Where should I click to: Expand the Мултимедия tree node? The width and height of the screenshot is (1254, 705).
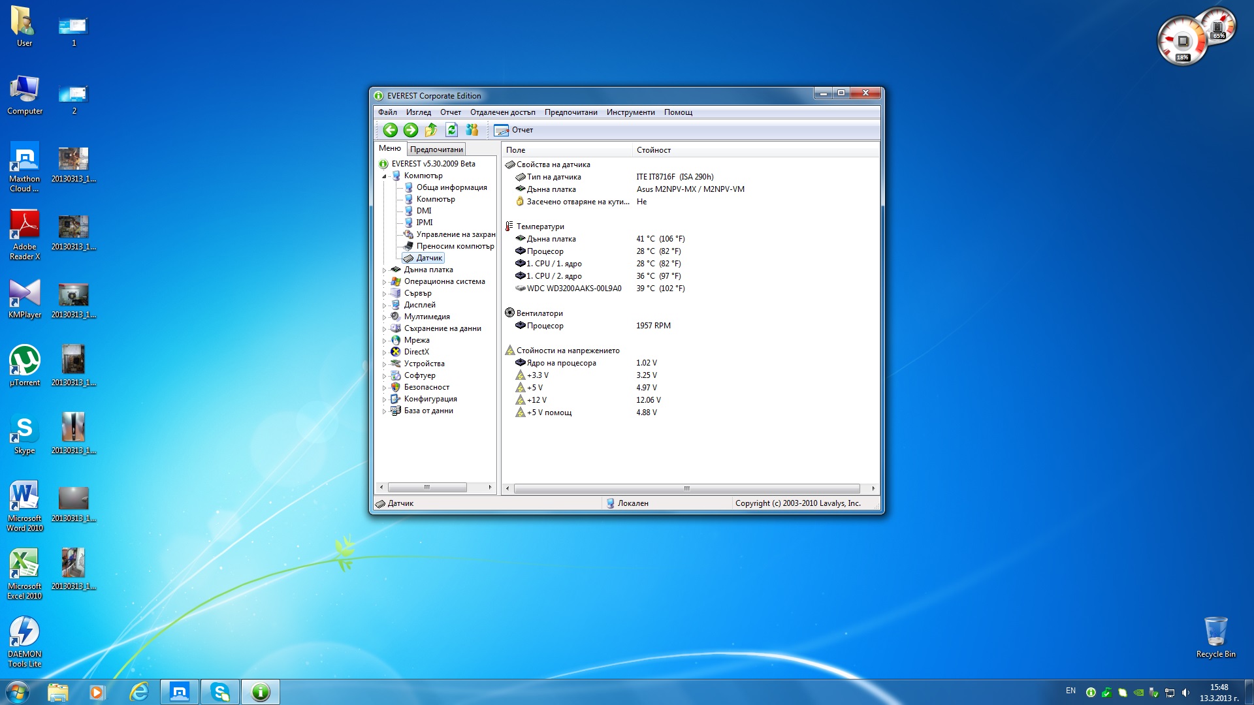[x=385, y=317]
